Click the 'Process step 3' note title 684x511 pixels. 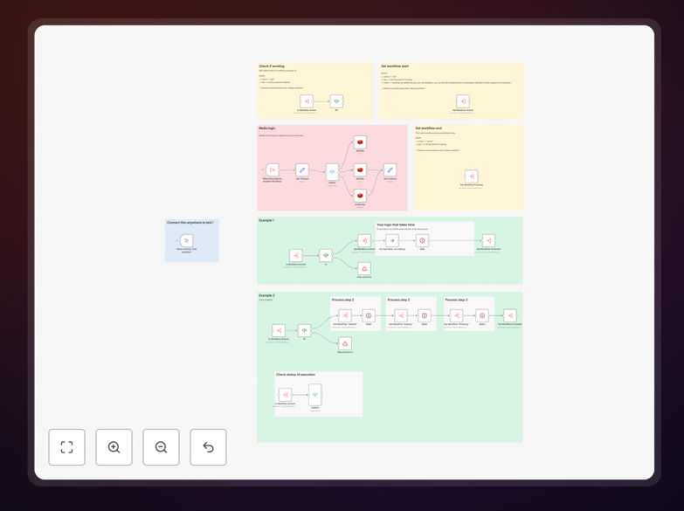pyautogui.click(x=456, y=300)
